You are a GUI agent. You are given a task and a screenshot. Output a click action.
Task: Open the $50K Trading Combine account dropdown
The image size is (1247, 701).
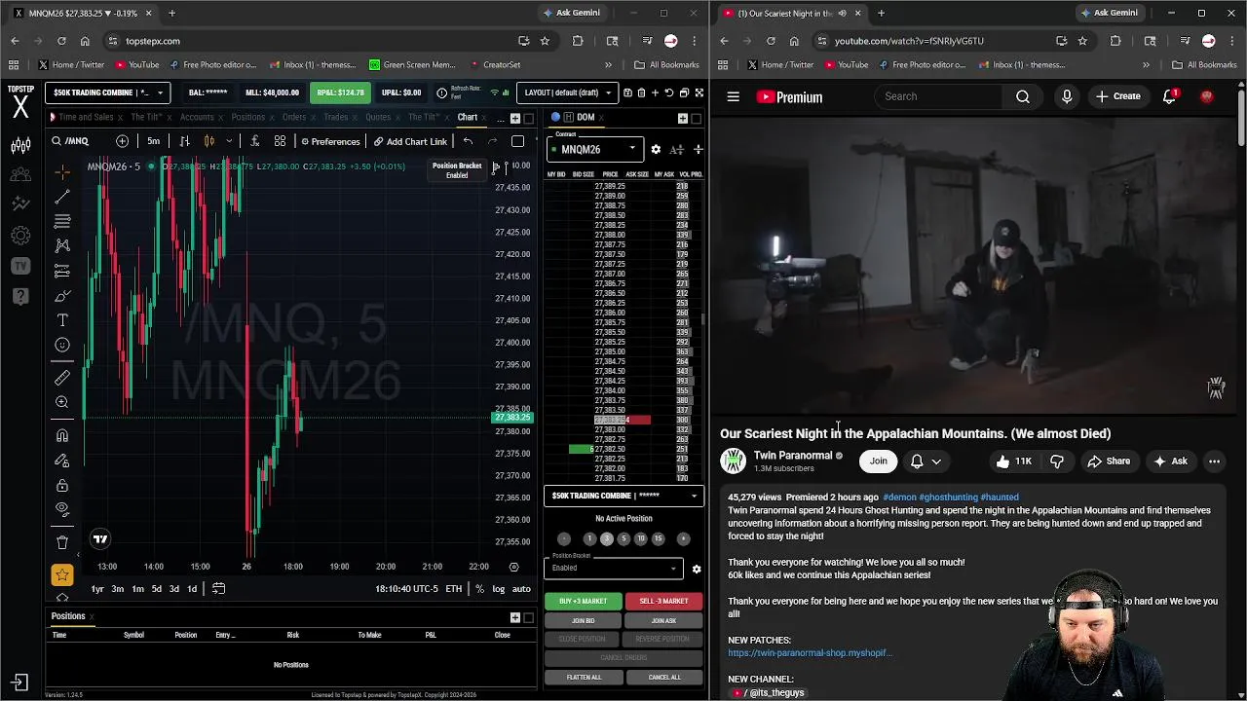pos(107,92)
